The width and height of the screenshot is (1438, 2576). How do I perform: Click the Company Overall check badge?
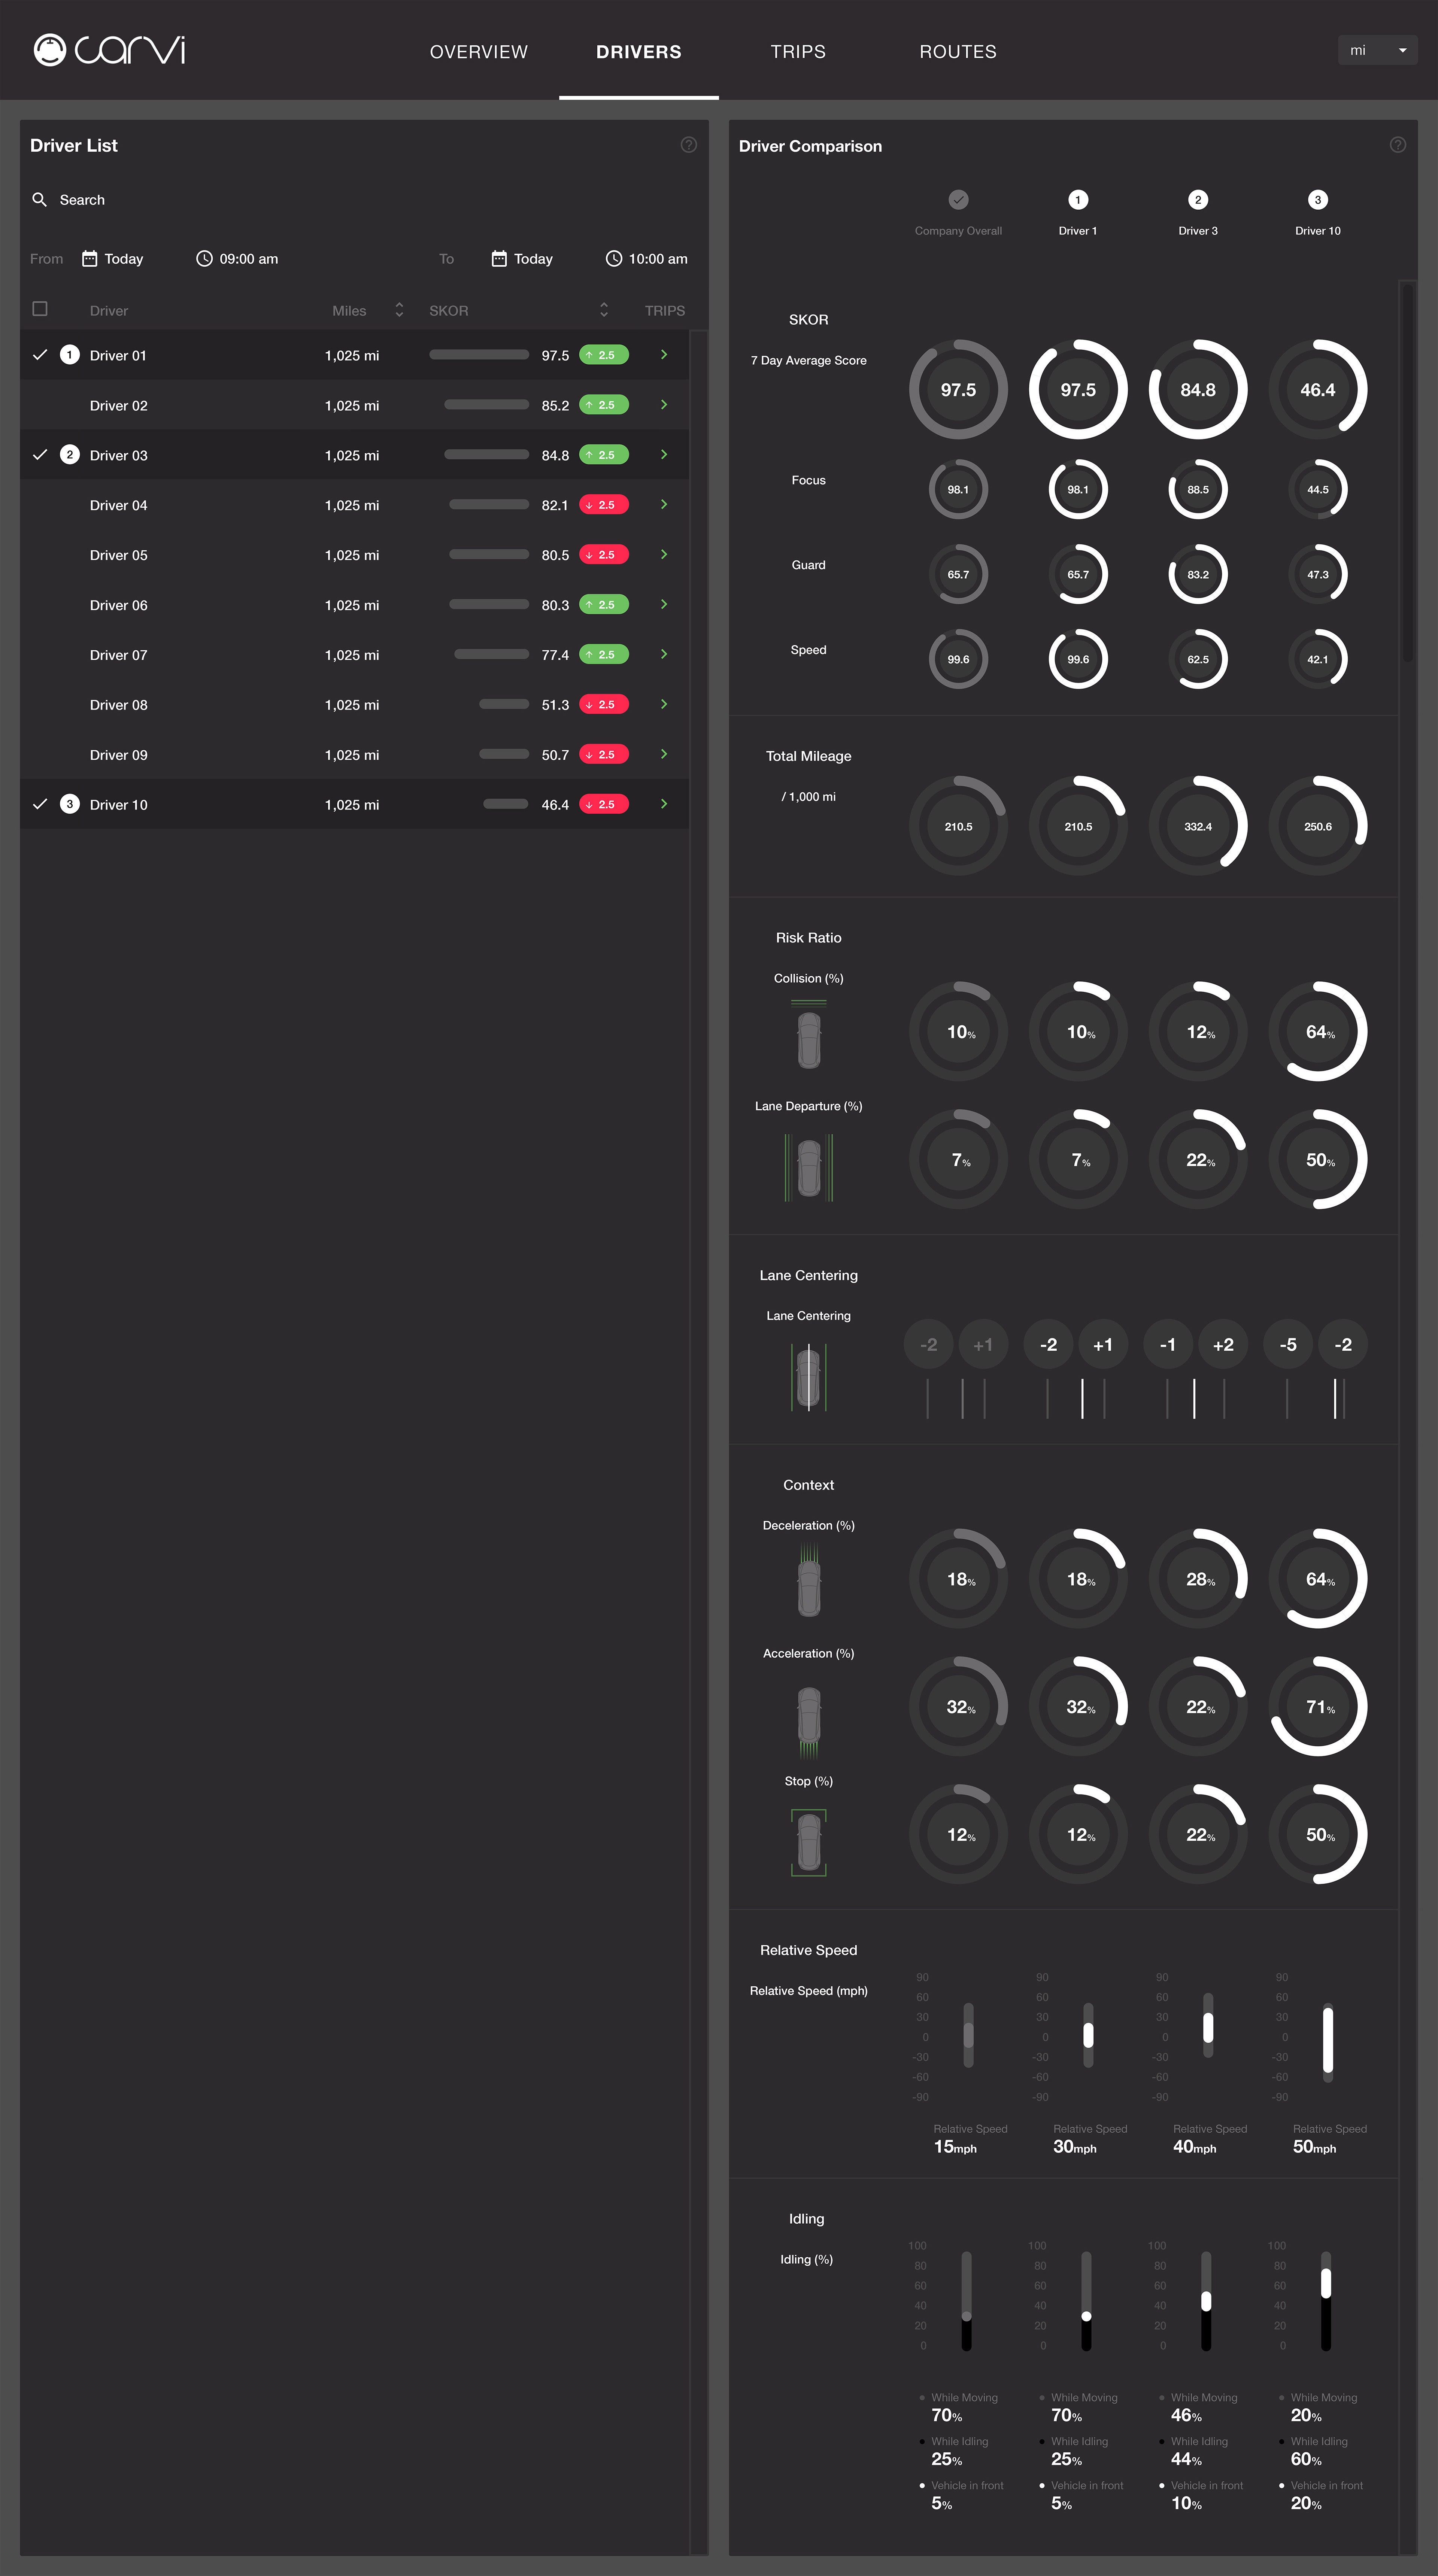point(958,200)
